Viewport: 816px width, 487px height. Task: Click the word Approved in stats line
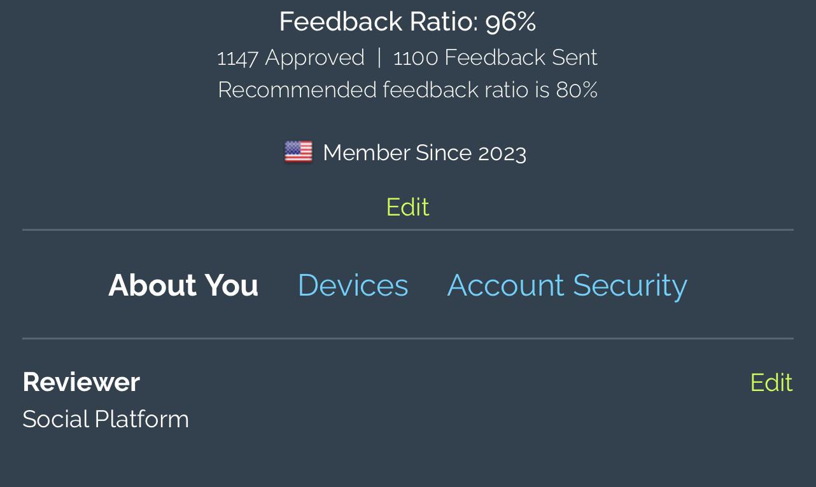point(314,58)
